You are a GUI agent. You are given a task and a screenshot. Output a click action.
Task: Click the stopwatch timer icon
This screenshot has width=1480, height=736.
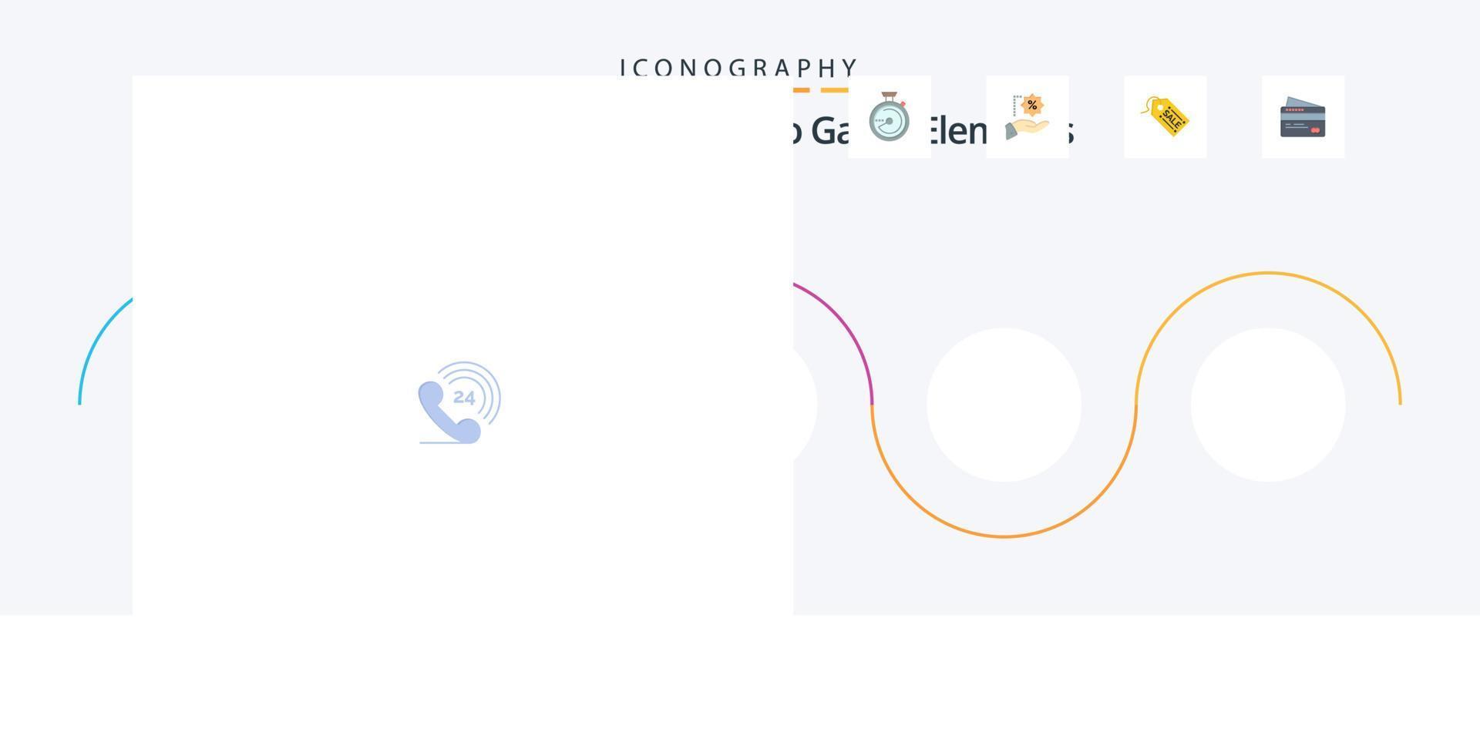click(889, 116)
